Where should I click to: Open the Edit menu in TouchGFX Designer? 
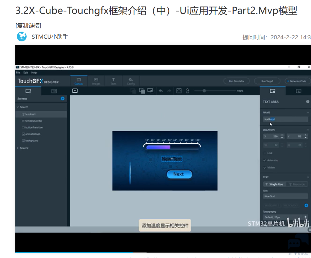(x=26, y=73)
